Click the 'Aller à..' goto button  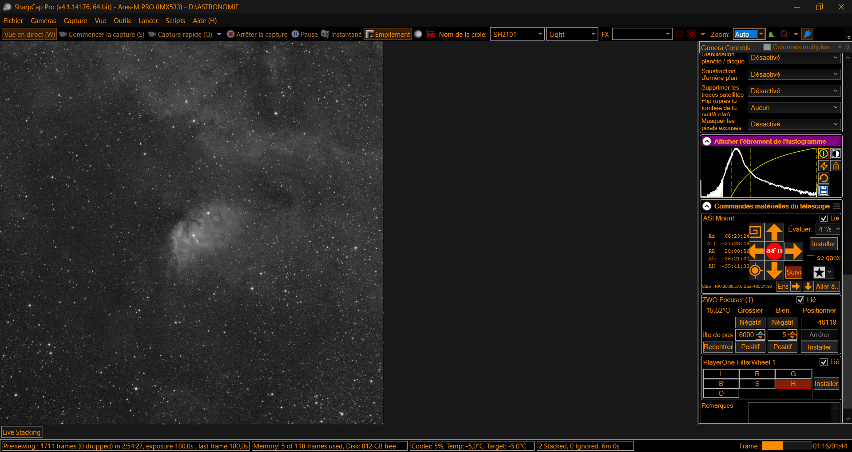tap(827, 287)
